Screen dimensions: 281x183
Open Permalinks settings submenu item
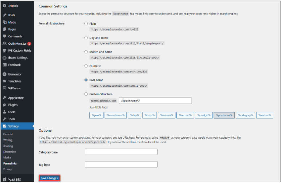[x=10, y=163]
